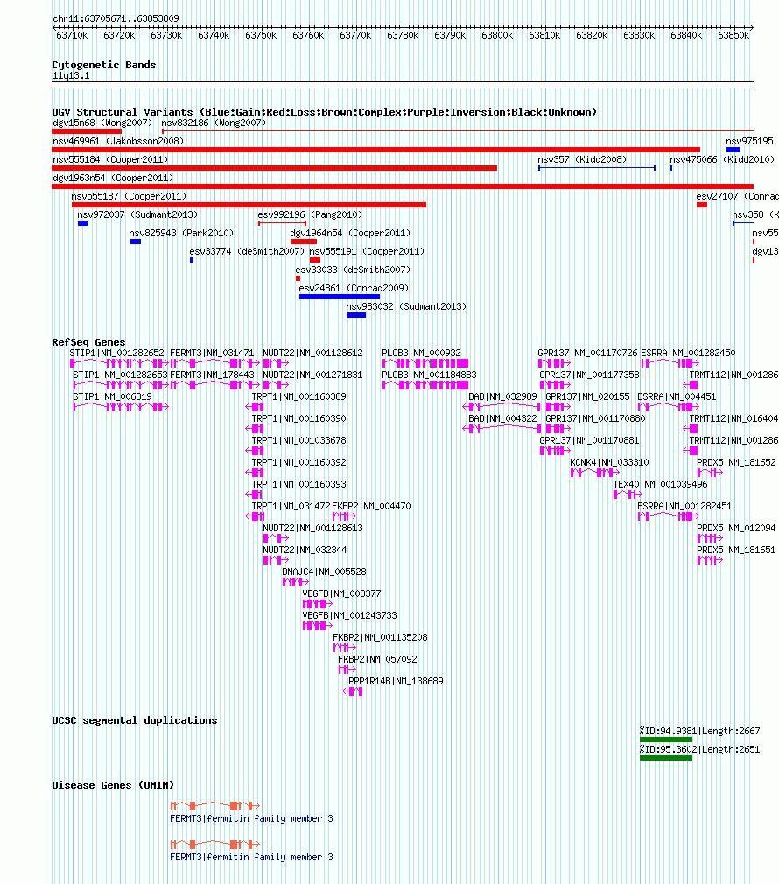Click the 11q13.1 cytogenetic band label
The height and width of the screenshot is (884, 779).
coord(71,75)
